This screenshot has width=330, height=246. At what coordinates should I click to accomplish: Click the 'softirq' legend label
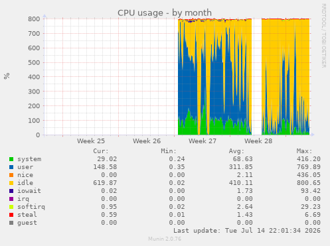click(x=31, y=207)
